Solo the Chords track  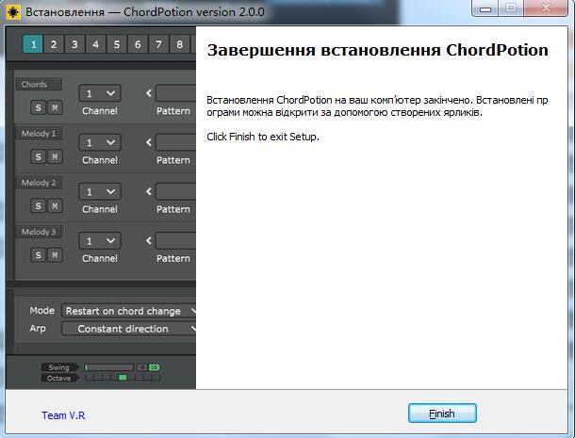pos(38,107)
